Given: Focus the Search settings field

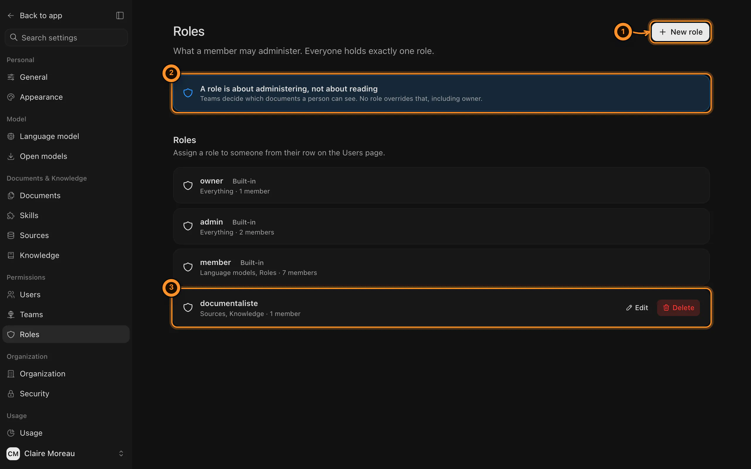Looking at the screenshot, I should click(x=66, y=38).
